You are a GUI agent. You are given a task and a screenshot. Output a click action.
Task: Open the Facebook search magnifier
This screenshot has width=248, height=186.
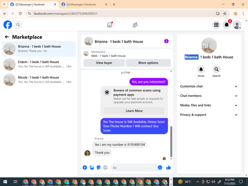pyautogui.click(x=18, y=25)
